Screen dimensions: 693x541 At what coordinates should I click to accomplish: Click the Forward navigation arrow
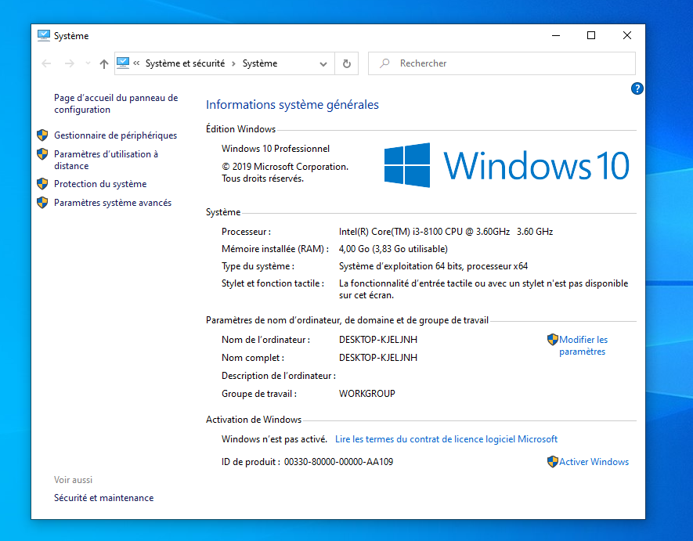(x=70, y=63)
